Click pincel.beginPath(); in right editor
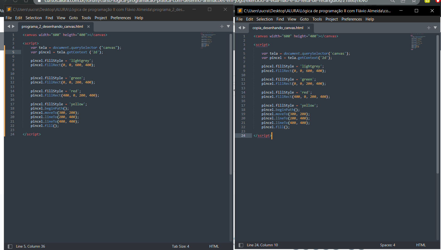 pyautogui.click(x=280, y=110)
